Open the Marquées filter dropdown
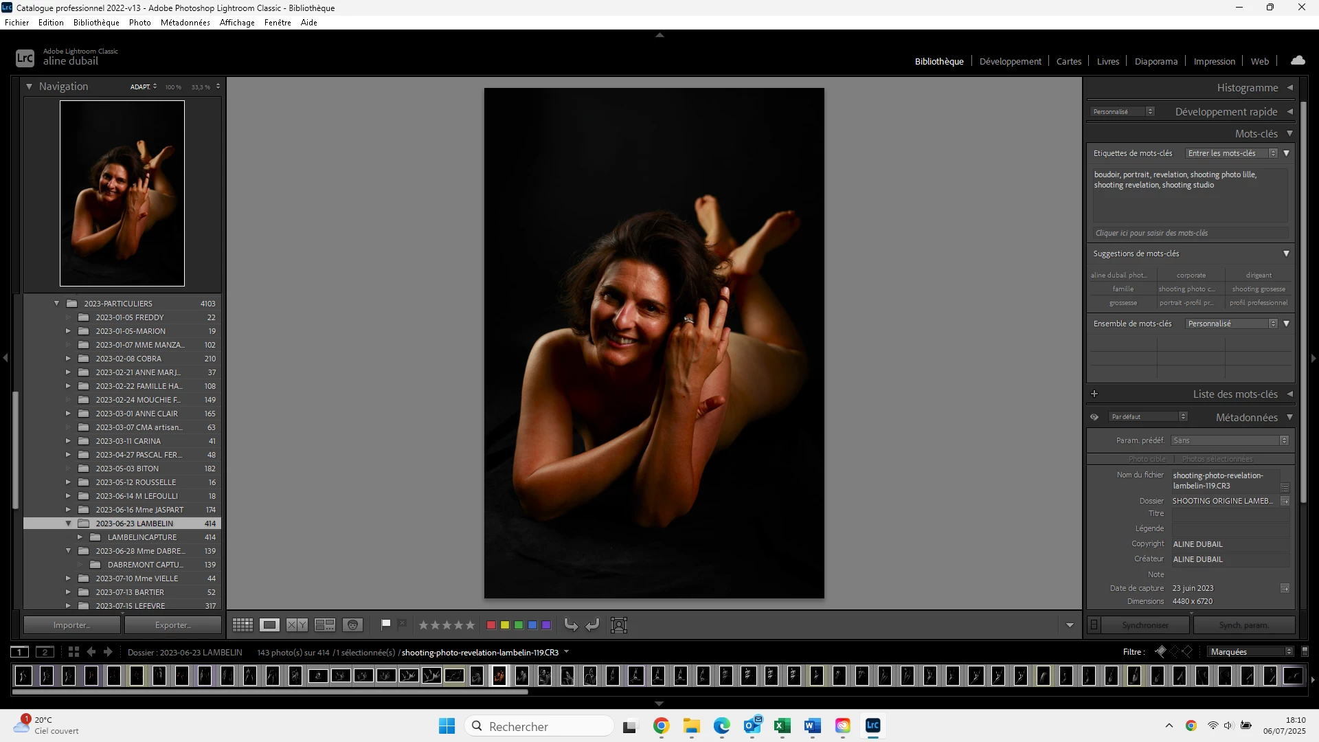This screenshot has width=1319, height=742. point(1250,652)
